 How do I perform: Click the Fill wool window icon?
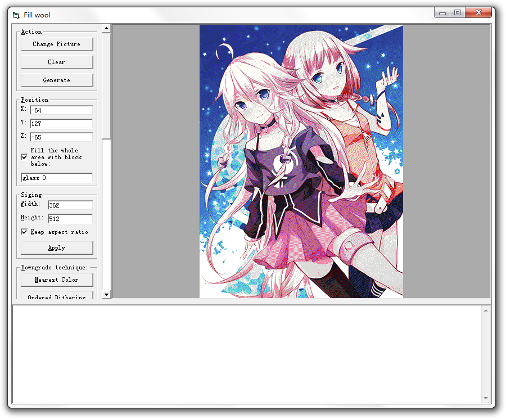coord(16,15)
